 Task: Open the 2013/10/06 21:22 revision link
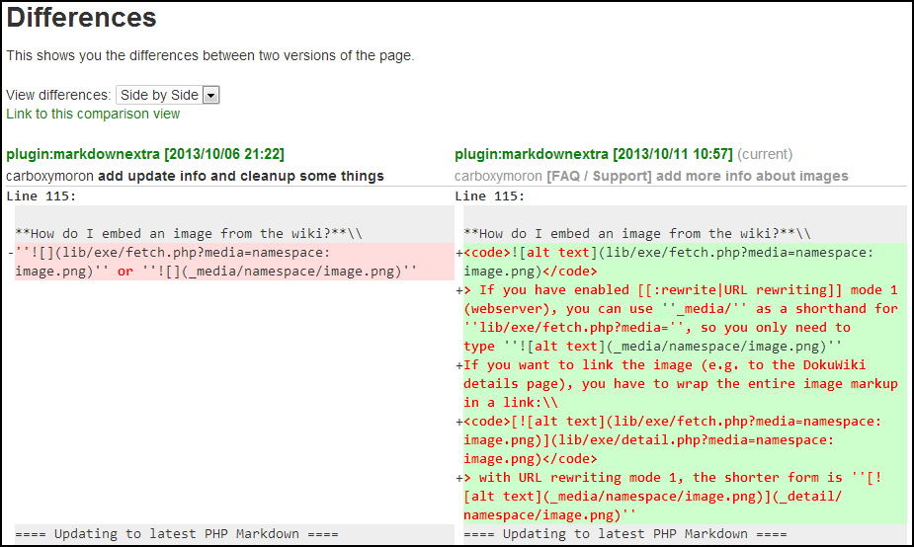pos(145,154)
